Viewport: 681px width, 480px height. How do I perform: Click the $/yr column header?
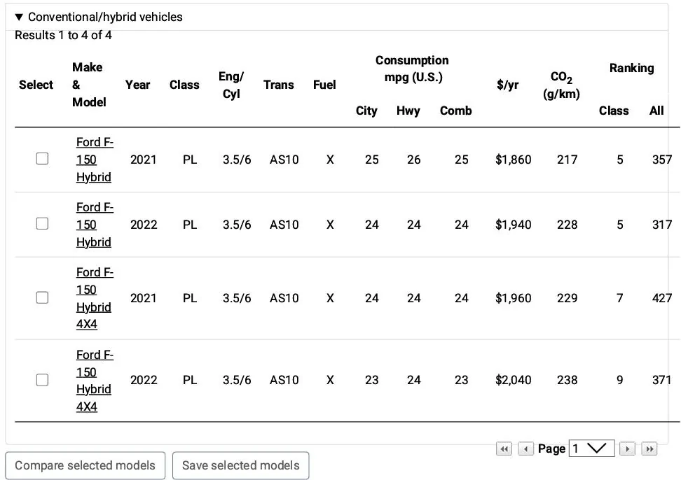(508, 85)
